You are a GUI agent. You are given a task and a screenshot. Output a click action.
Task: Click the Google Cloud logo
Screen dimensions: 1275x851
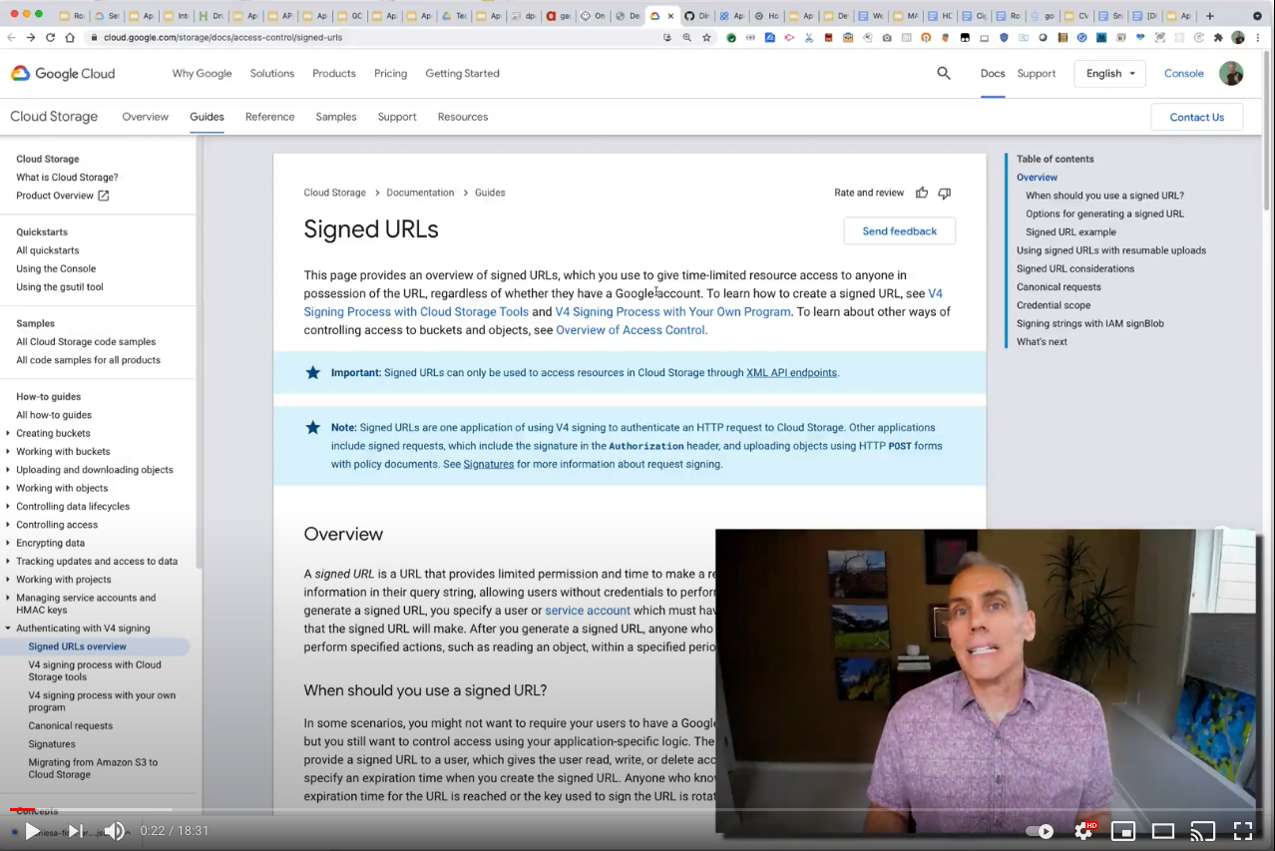[63, 73]
